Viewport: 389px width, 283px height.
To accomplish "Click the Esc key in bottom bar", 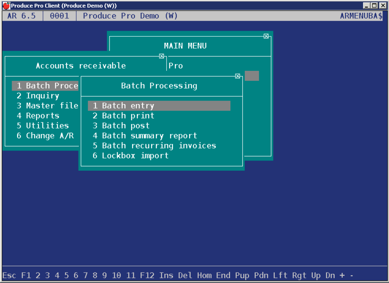I will pyautogui.click(x=9, y=275).
